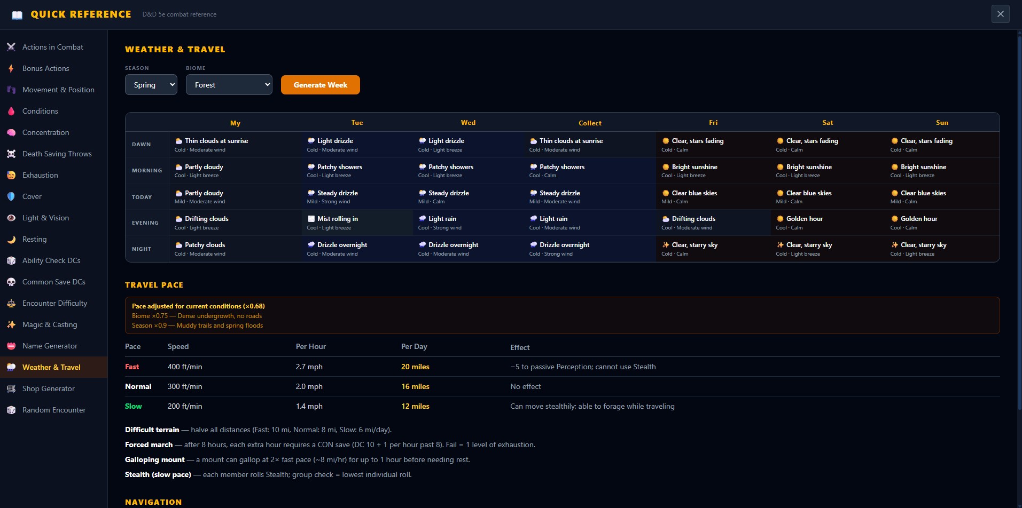This screenshot has width=1022, height=508.
Task: Click the skull Death Saving Throws icon
Action: coord(11,154)
